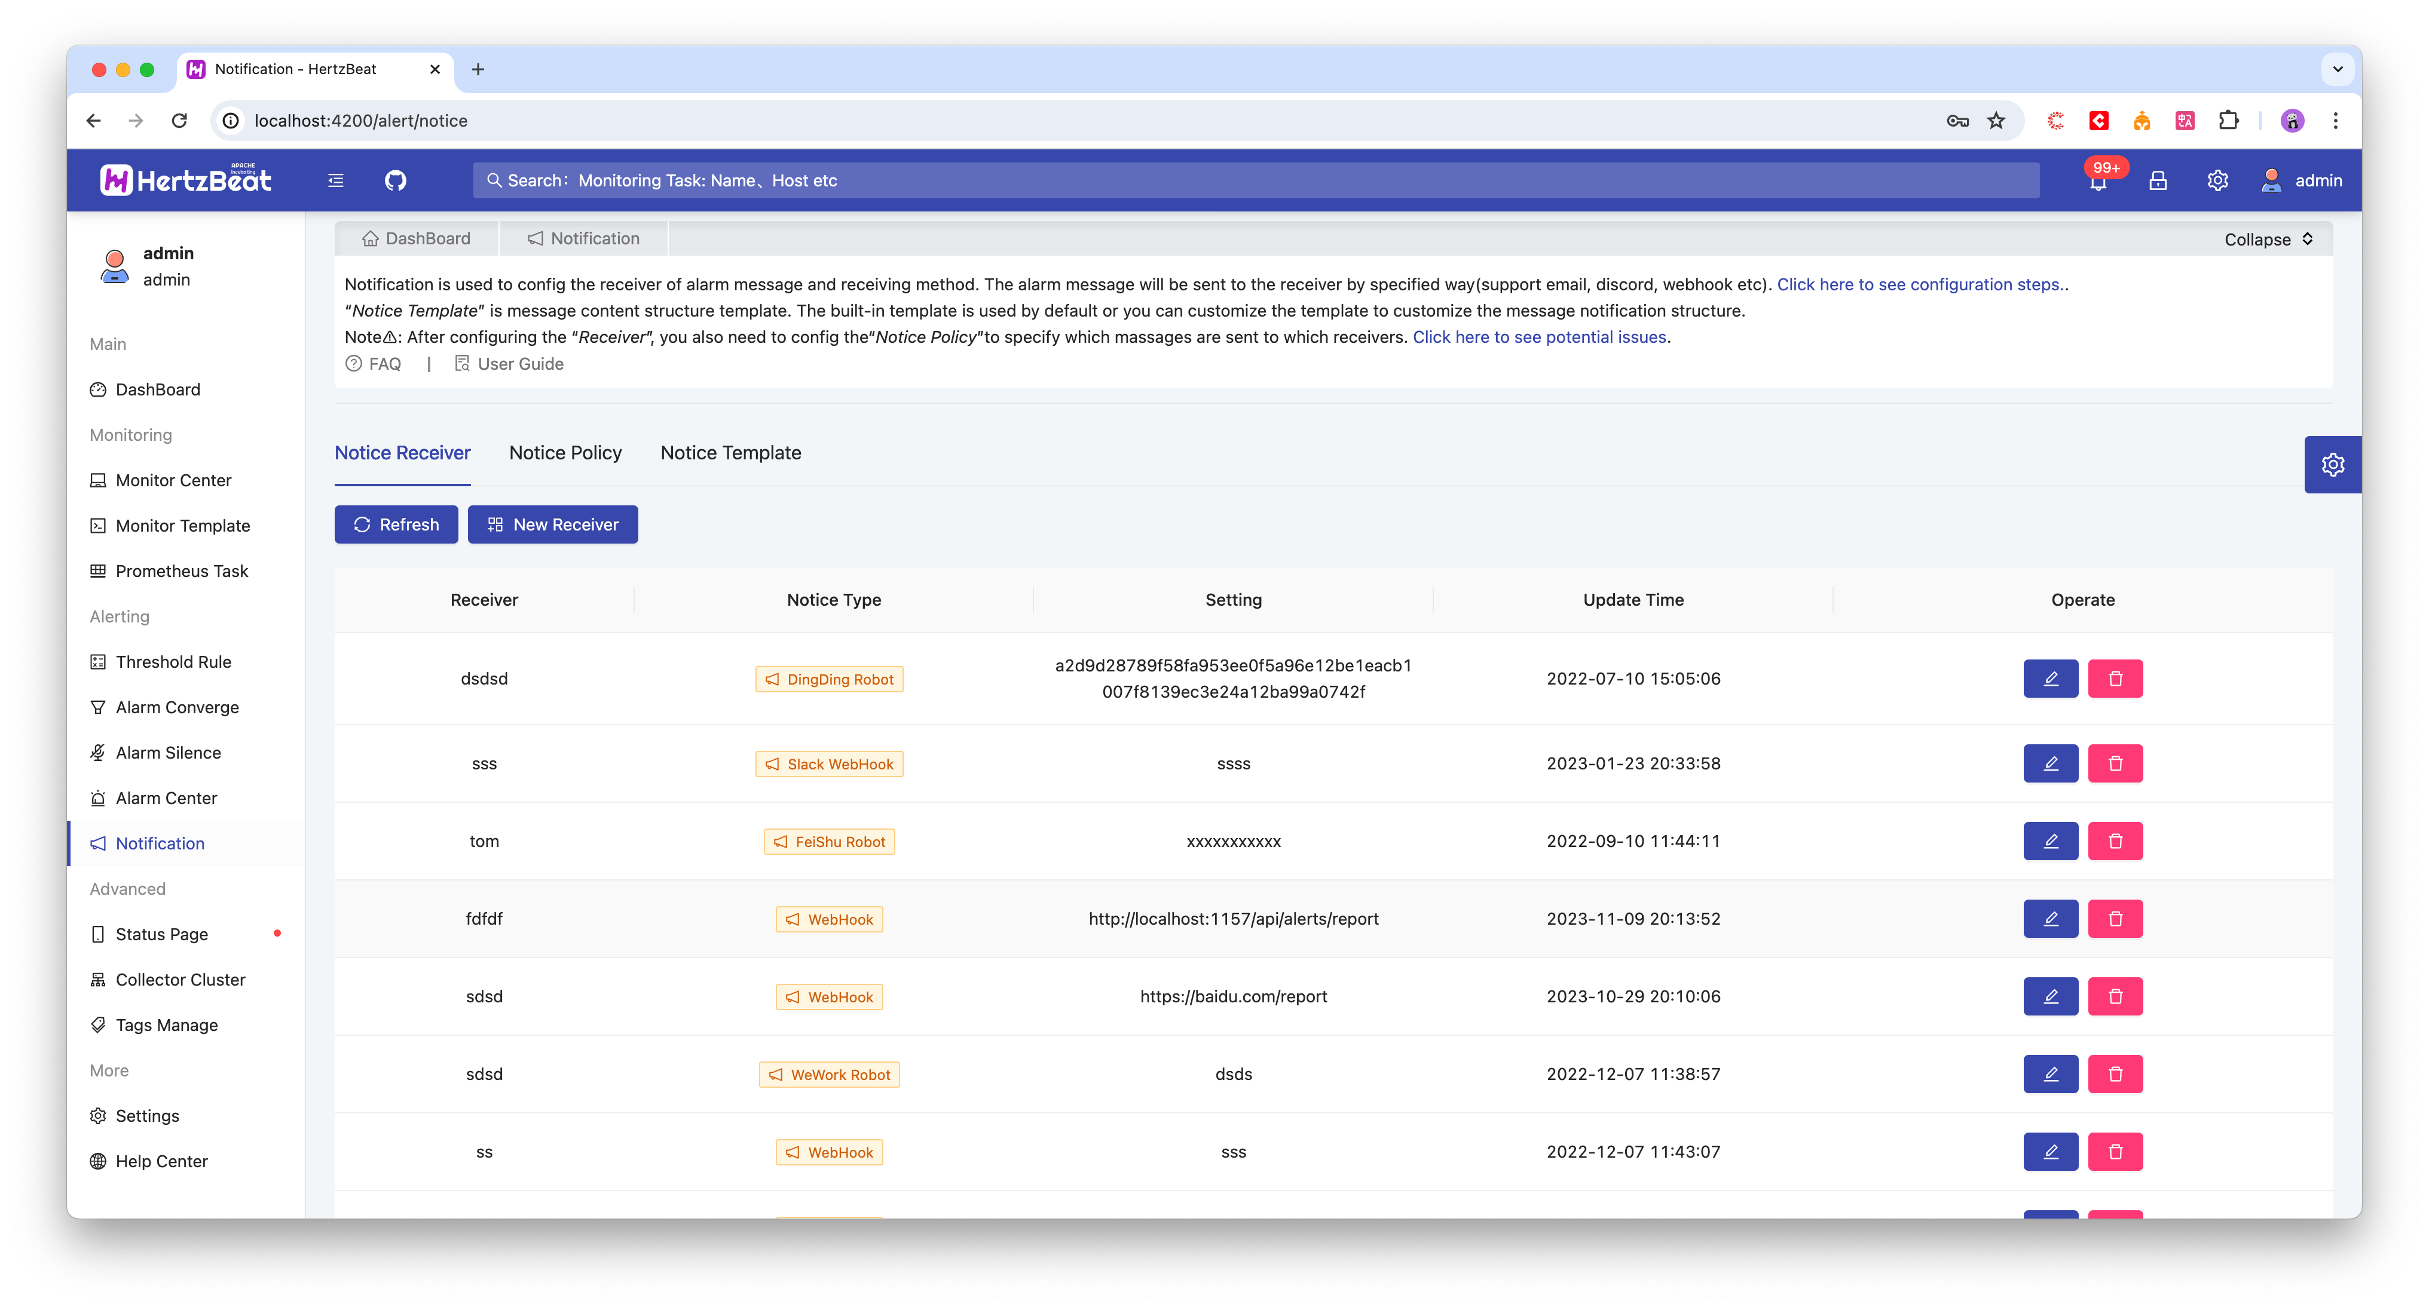The height and width of the screenshot is (1307, 2429).
Task: Open the notification bell with 99+ badge
Action: (x=2098, y=181)
